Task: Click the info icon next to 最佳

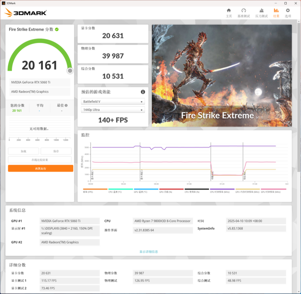Action: click(66, 105)
